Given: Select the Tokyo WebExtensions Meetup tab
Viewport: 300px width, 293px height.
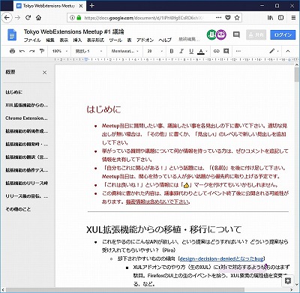Looking at the screenshot, I should [x=49, y=6].
